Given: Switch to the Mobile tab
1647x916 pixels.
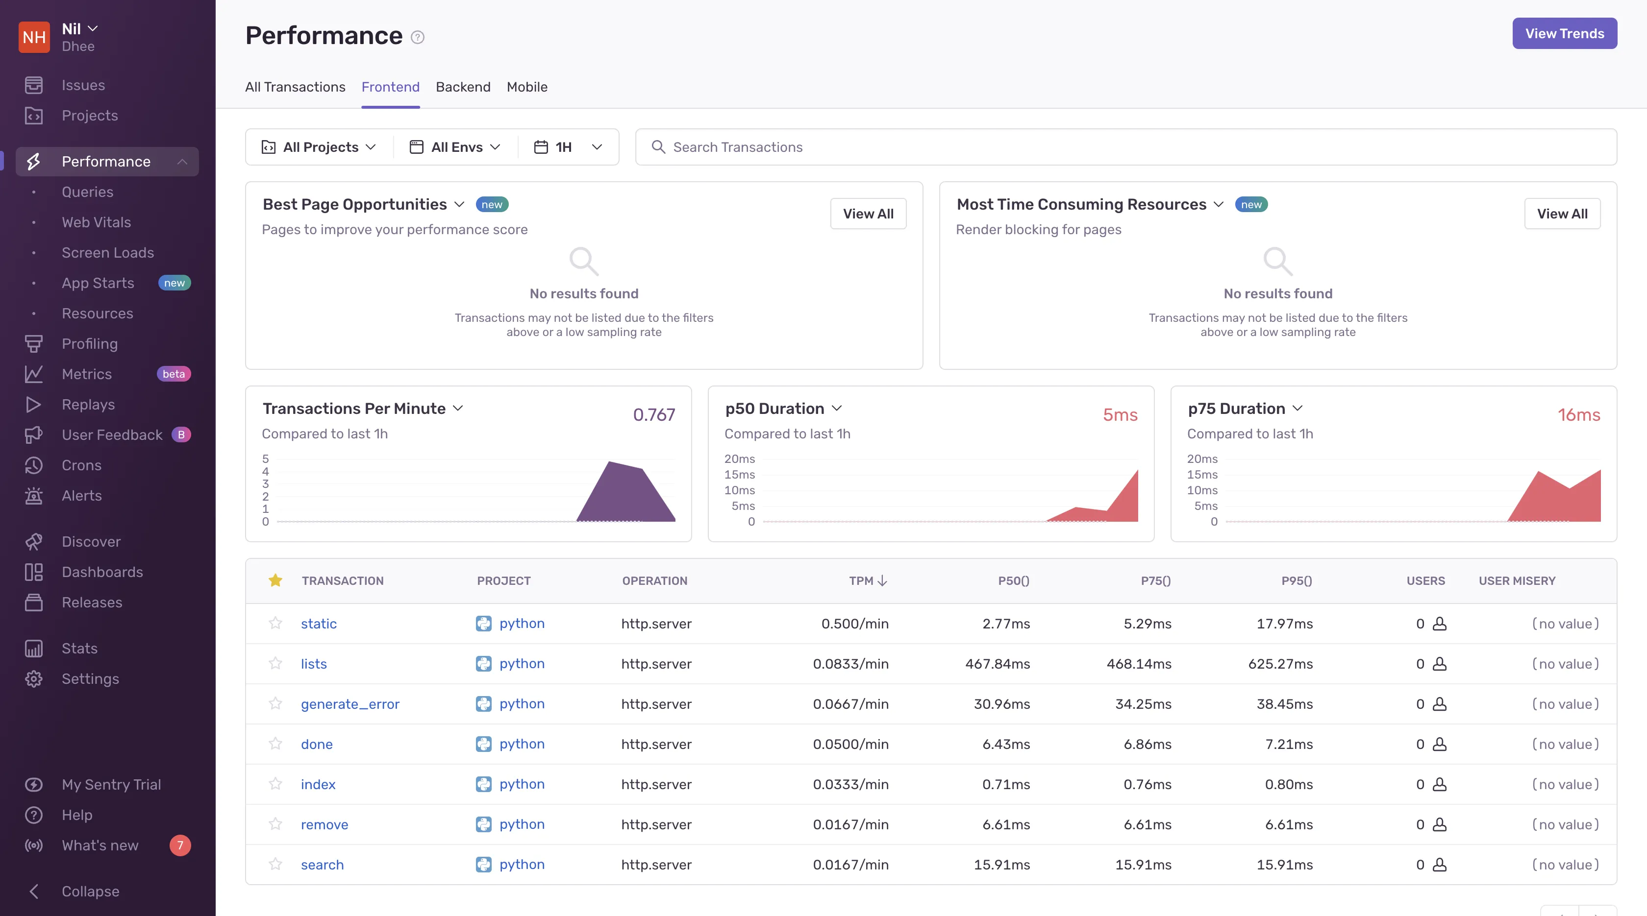Looking at the screenshot, I should (x=527, y=87).
